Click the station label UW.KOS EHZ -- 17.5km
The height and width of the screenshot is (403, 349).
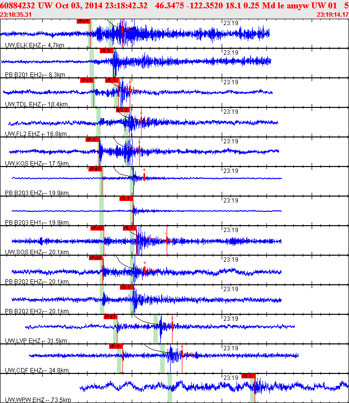(37, 164)
